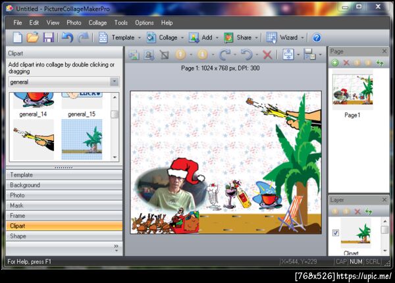Screen dimensions: 395x283
Task: Expand the Wizard dropdown arrow in toolbar
Action: (303, 38)
